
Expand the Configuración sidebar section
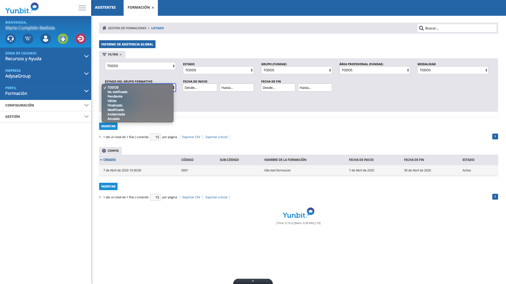[x=46, y=105]
